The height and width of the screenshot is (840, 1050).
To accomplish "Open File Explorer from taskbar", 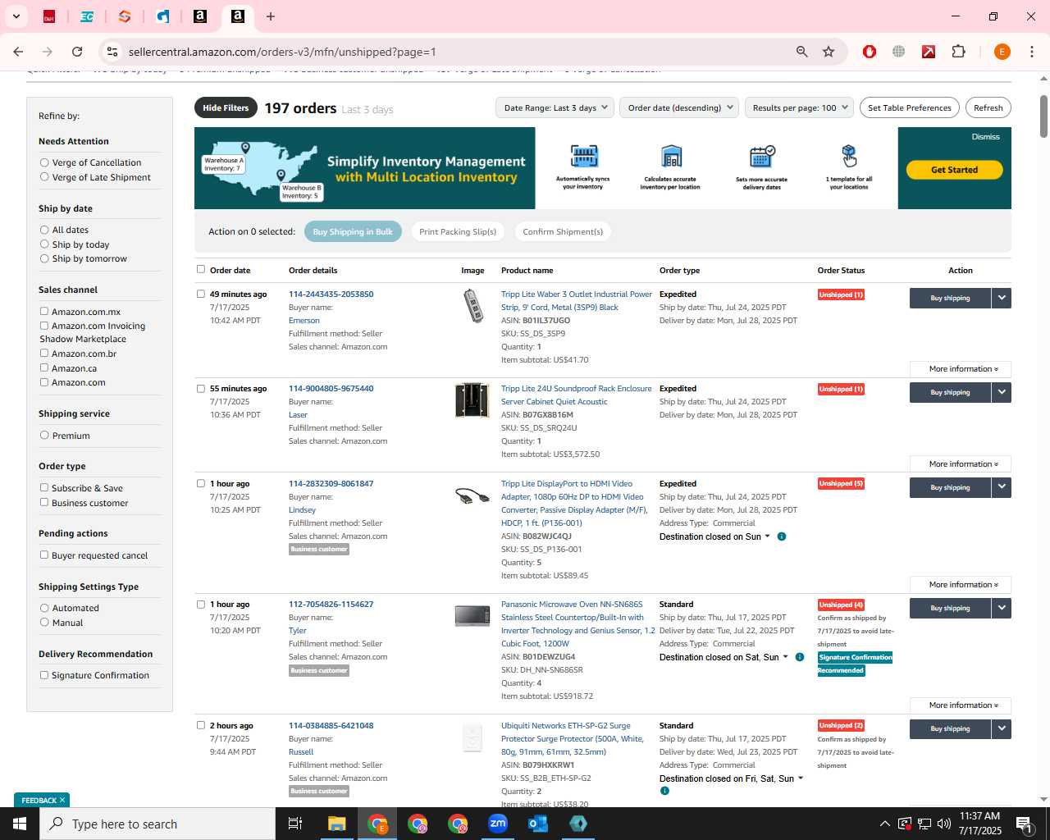I will pos(337,824).
